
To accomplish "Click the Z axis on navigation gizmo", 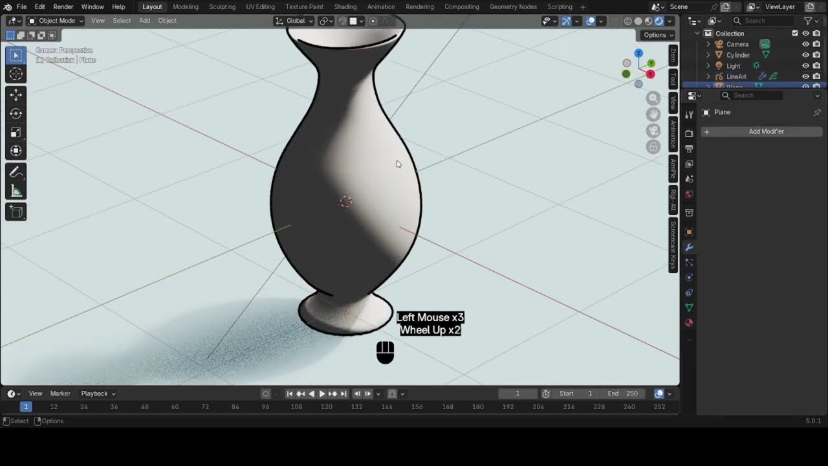I will [638, 53].
